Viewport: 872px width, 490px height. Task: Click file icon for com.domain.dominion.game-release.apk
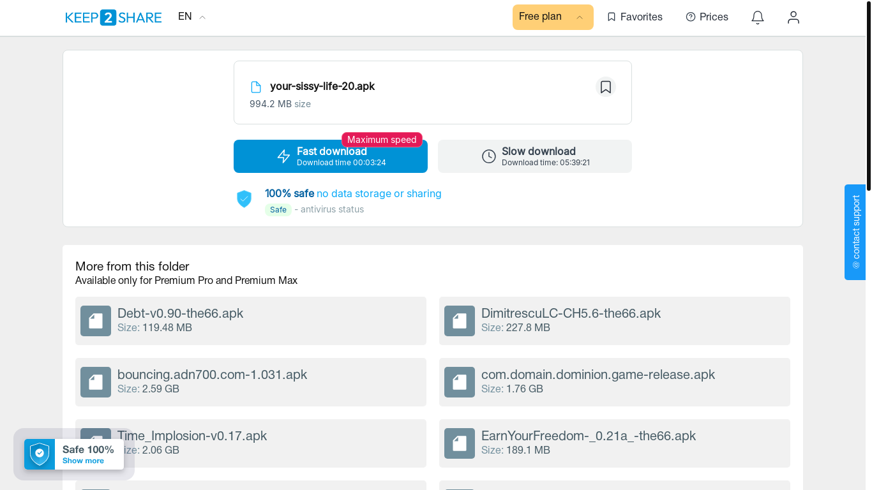point(460,382)
